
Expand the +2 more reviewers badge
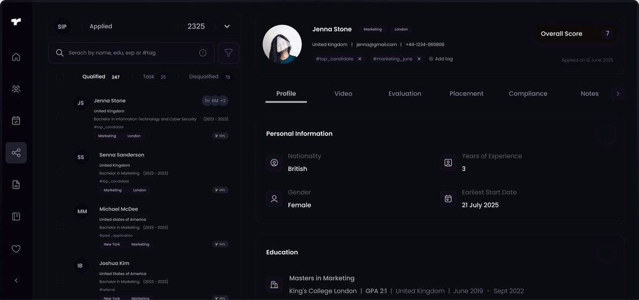(x=223, y=101)
